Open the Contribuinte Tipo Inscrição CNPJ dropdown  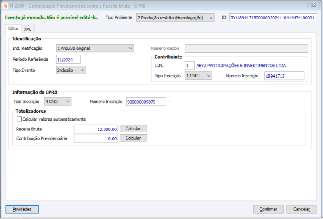pos(198,76)
